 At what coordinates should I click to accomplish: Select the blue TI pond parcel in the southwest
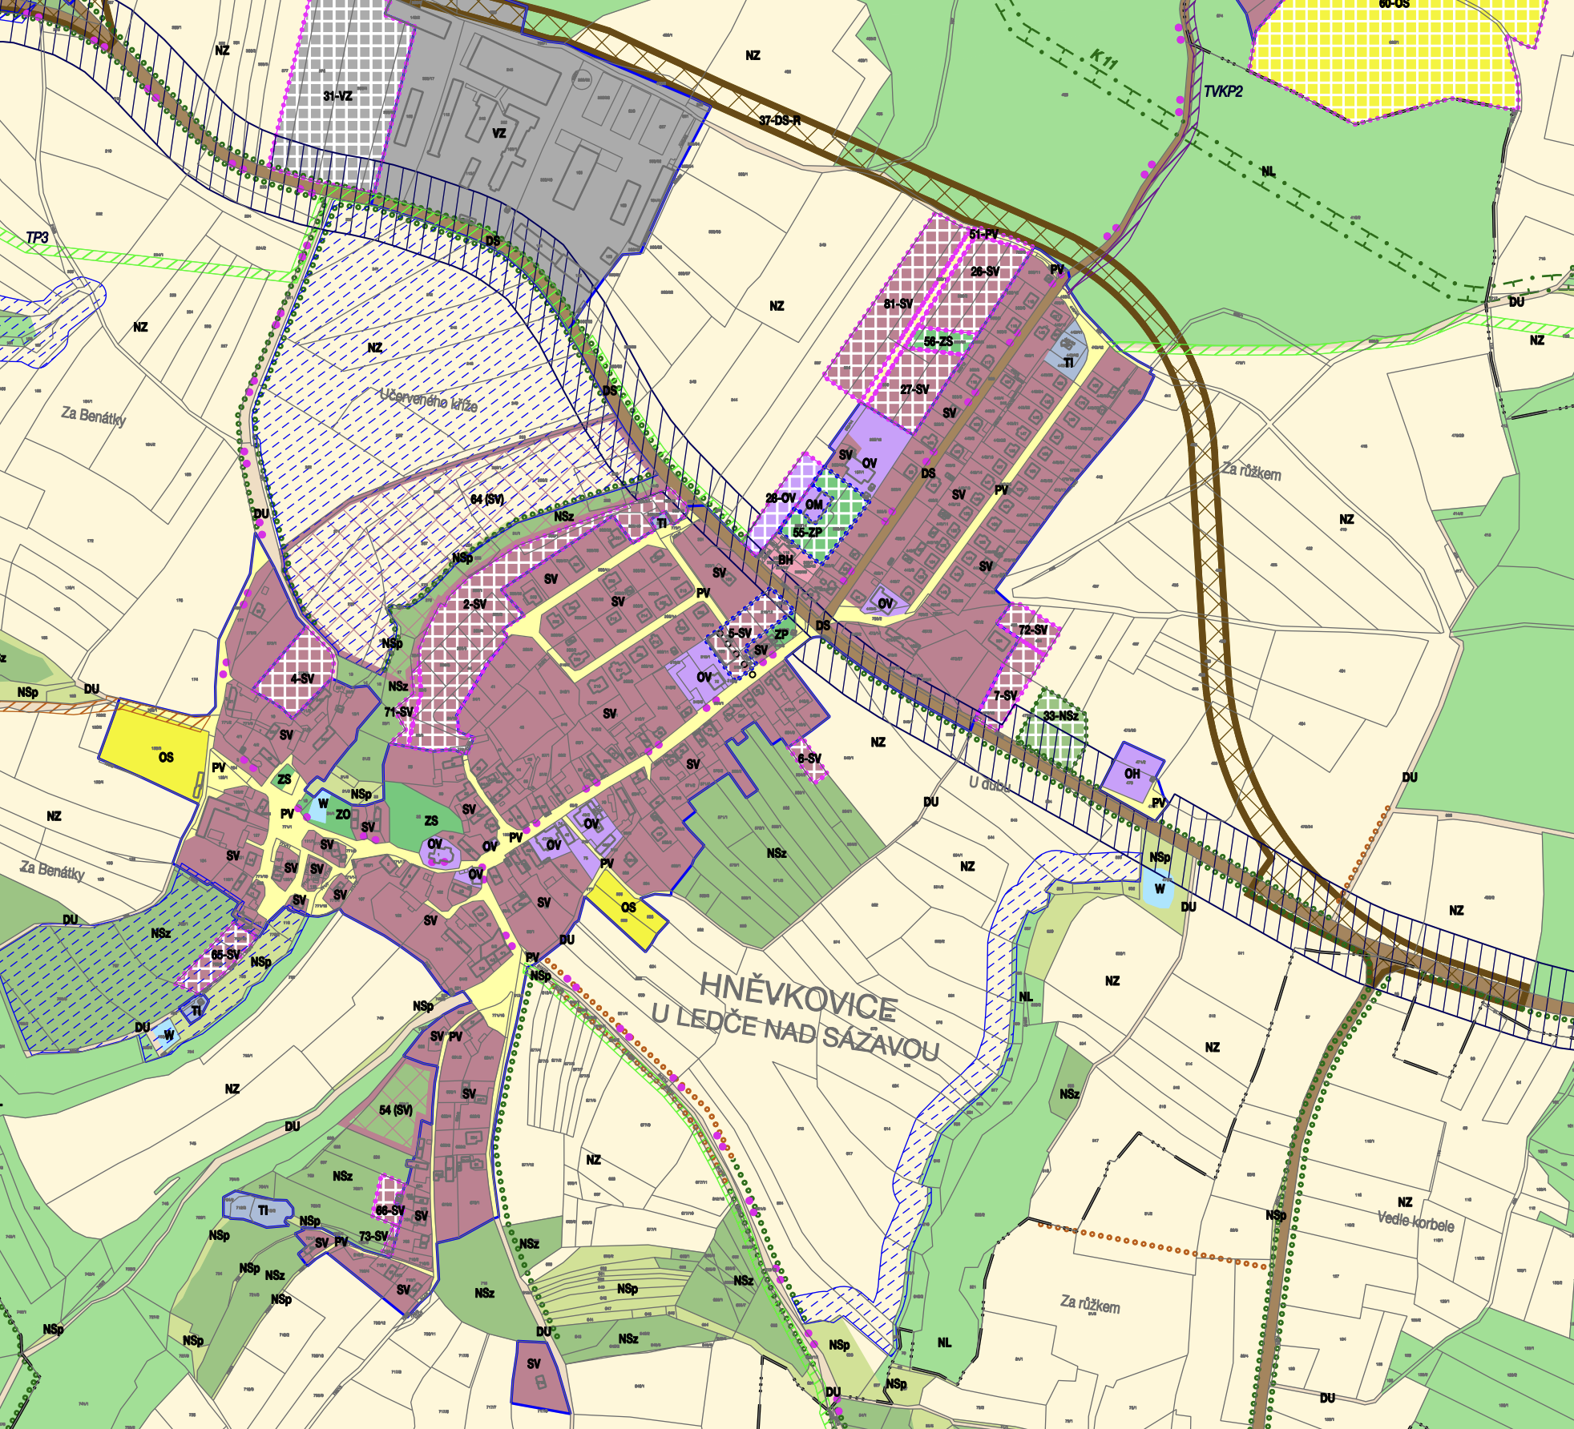tap(263, 1210)
